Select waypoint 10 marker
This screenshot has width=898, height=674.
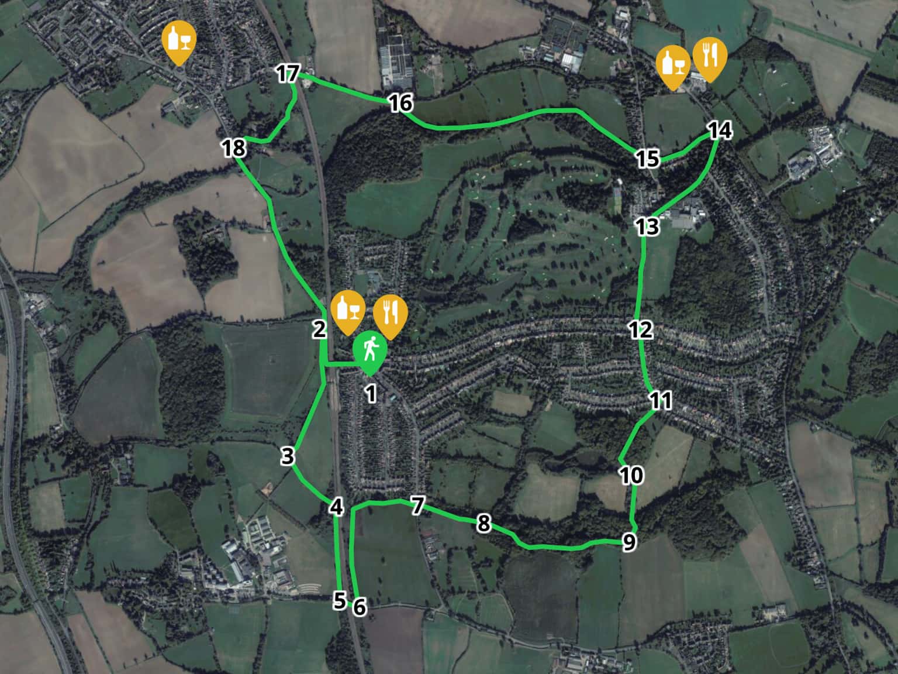coord(631,475)
